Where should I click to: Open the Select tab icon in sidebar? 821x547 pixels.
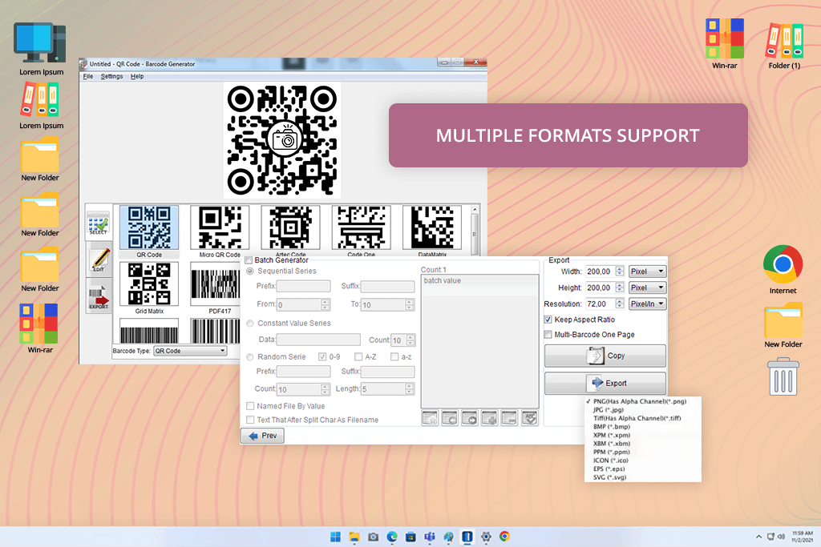(x=99, y=223)
